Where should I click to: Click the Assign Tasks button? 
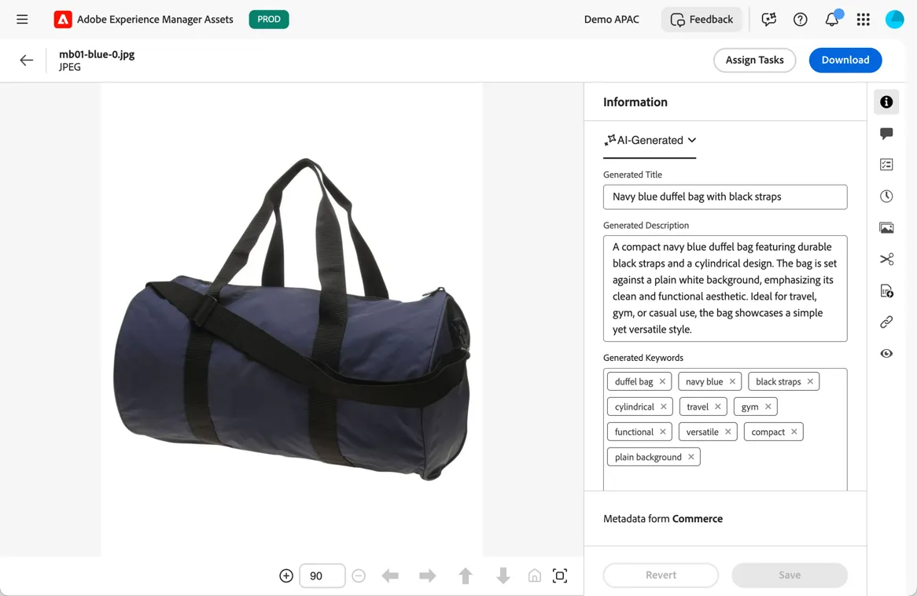coord(754,61)
